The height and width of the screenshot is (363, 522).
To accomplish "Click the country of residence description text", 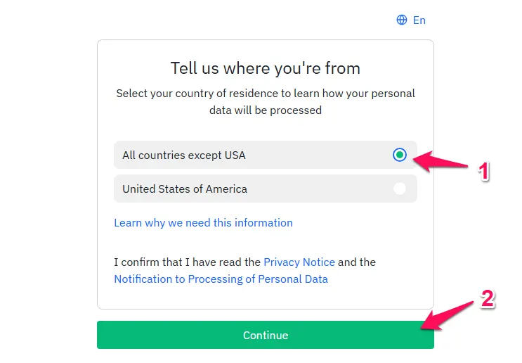I will [x=266, y=102].
